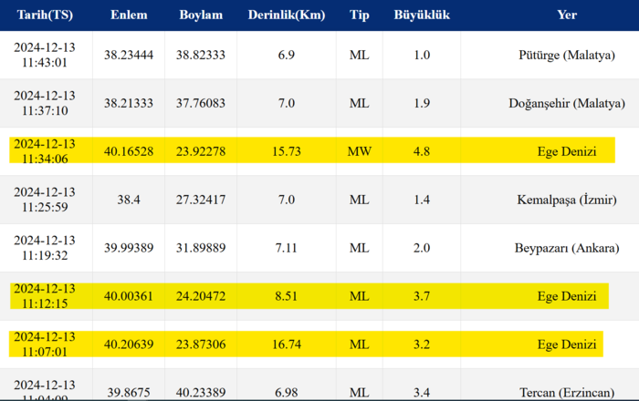Screen dimensions: 639x401
Task: Sort by the Enlem column header
Action: (x=129, y=15)
